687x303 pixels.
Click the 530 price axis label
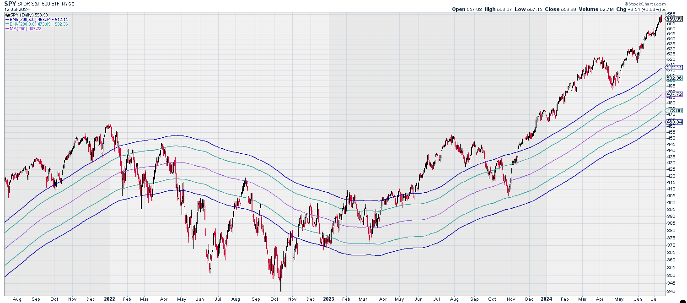click(671, 49)
